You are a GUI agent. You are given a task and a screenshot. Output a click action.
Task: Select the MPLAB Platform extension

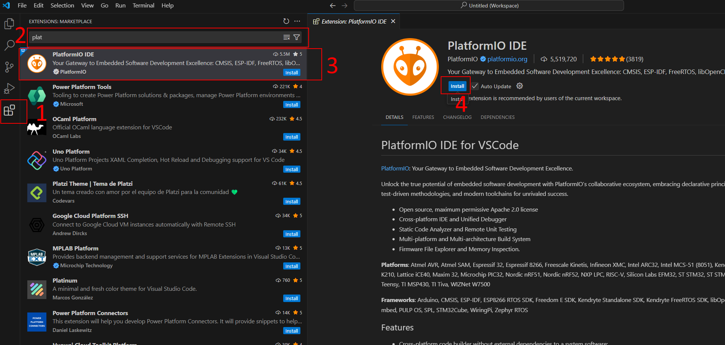pyautogui.click(x=163, y=257)
